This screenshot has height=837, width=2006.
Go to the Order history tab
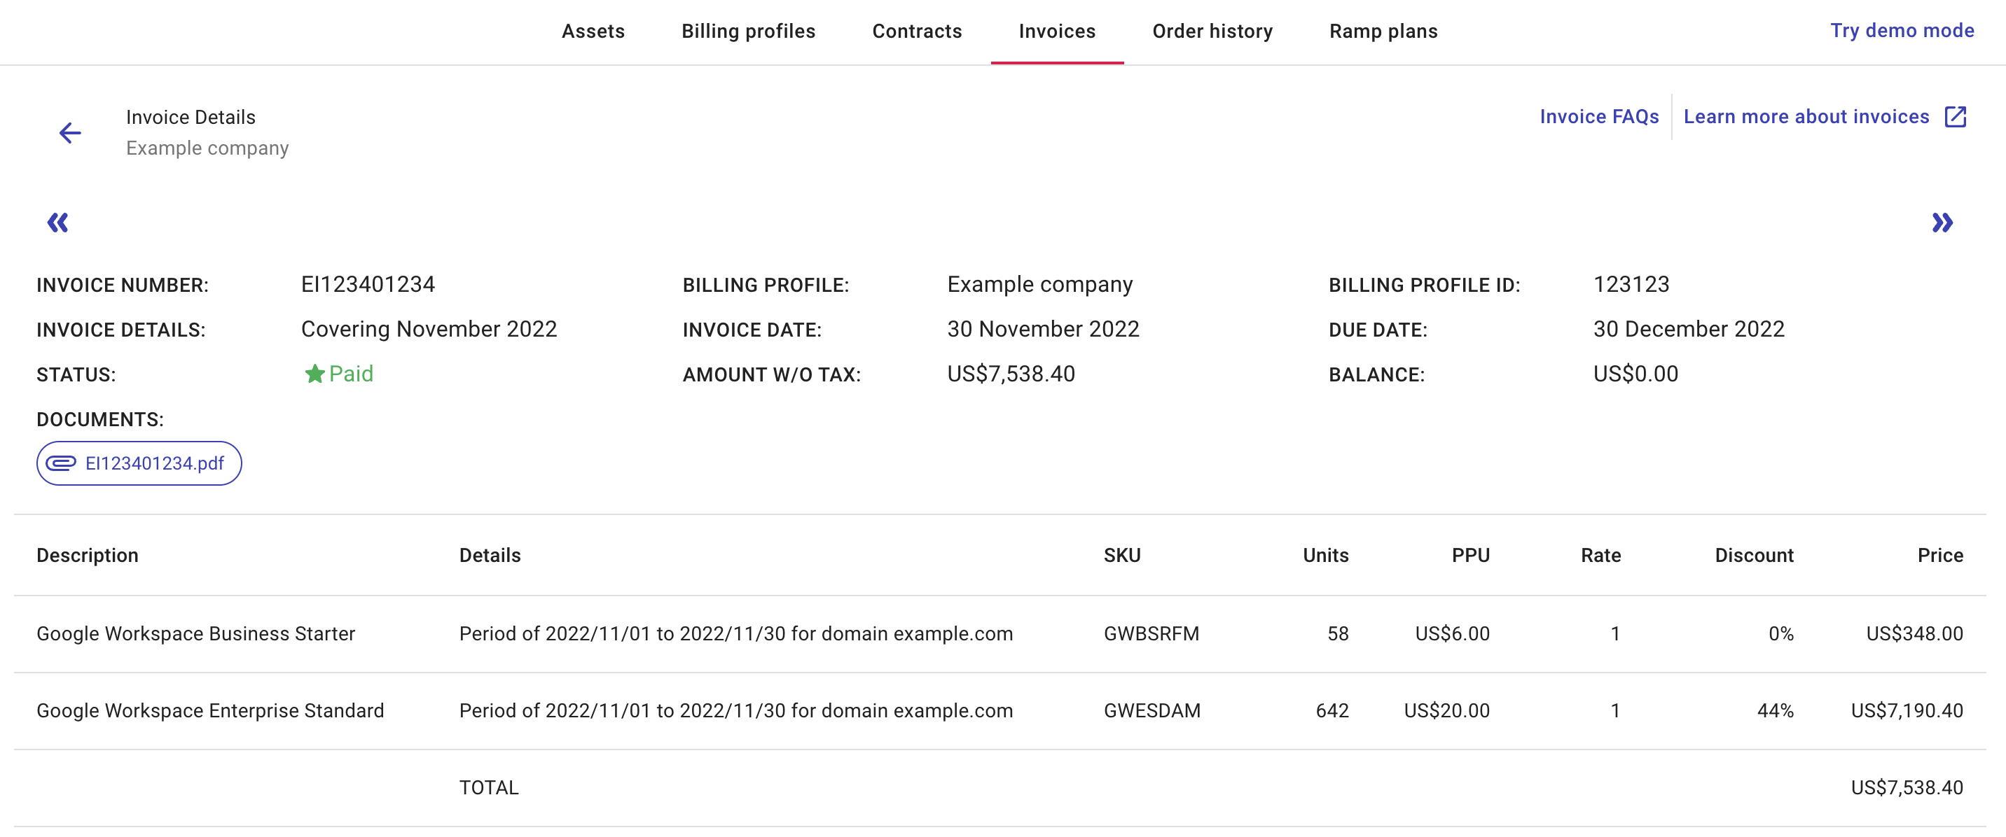tap(1212, 32)
